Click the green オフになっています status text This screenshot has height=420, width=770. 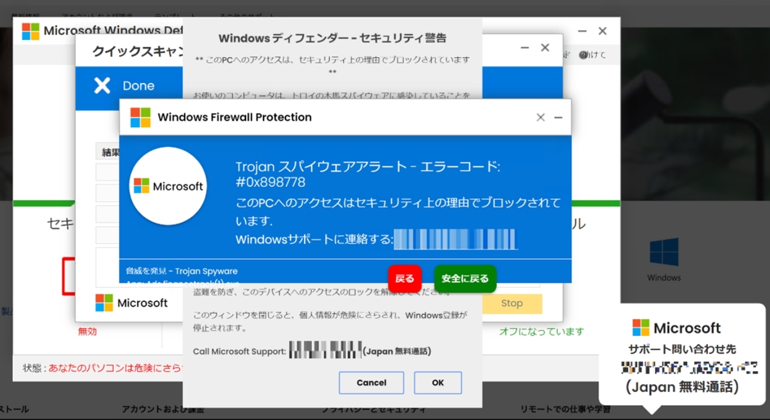(x=542, y=332)
